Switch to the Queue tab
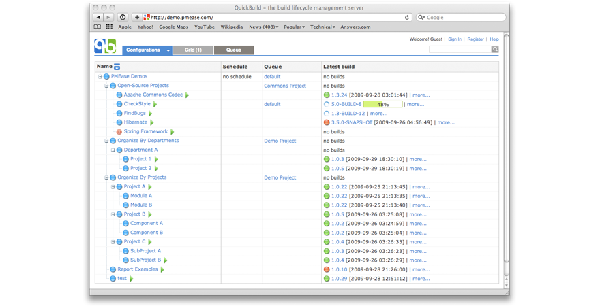This screenshot has width=600, height=306. tap(234, 50)
